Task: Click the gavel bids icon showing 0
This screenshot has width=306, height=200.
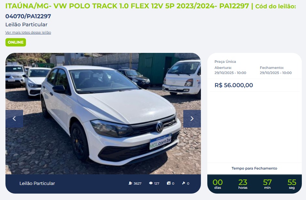Action: pyautogui.click(x=184, y=183)
